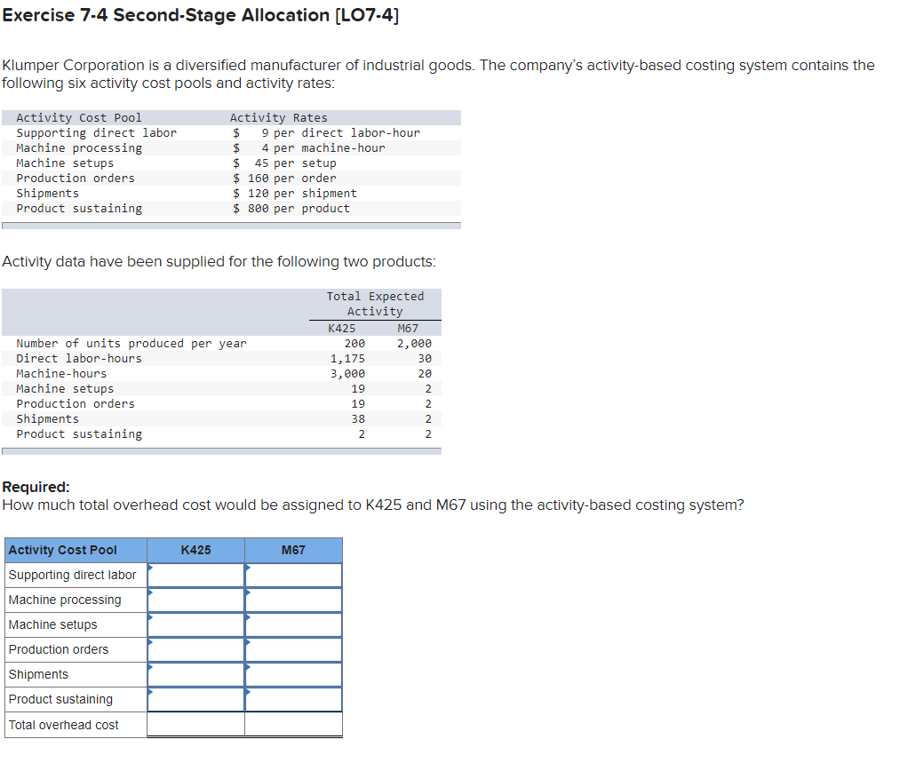Click the '$ 45 per setup' rate
Image resolution: width=900 pixels, height=779 pixels.
tap(284, 163)
